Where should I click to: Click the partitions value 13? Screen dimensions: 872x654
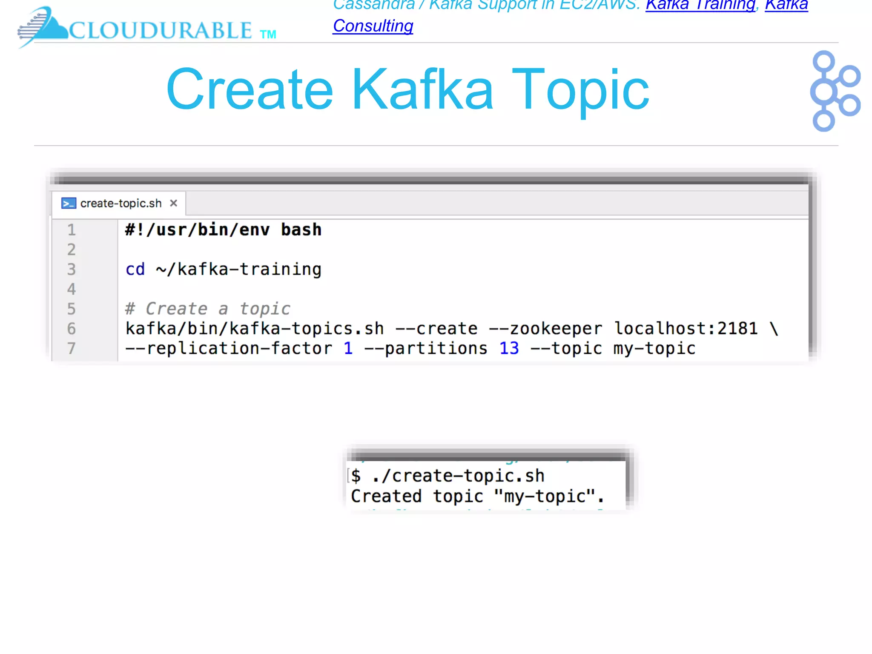coord(509,349)
